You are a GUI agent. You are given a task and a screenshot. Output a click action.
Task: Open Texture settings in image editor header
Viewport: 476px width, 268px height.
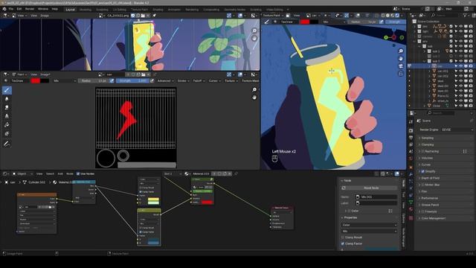(x=231, y=81)
